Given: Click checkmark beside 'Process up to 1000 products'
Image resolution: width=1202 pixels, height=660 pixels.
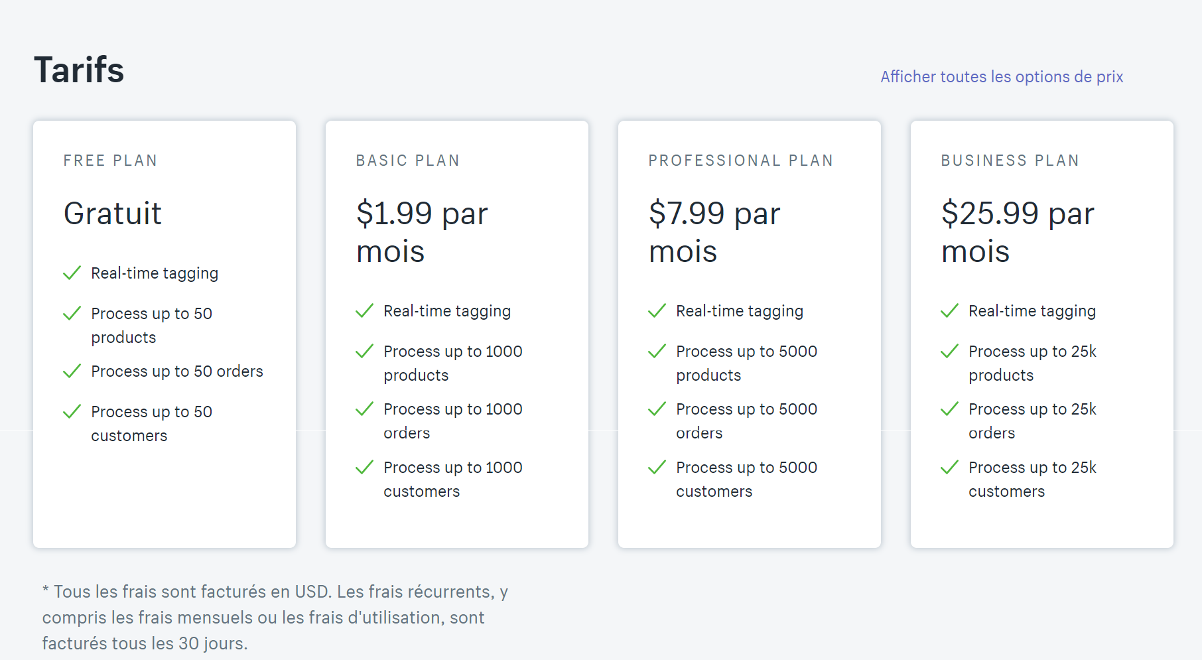Looking at the screenshot, I should 364,352.
